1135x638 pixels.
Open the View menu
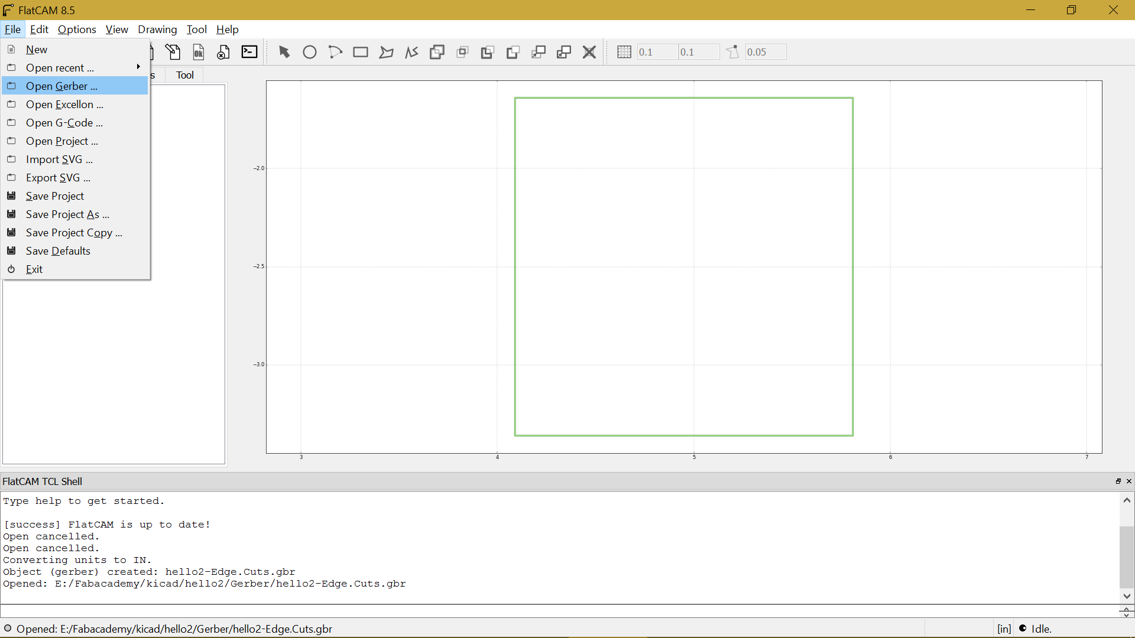(x=116, y=30)
